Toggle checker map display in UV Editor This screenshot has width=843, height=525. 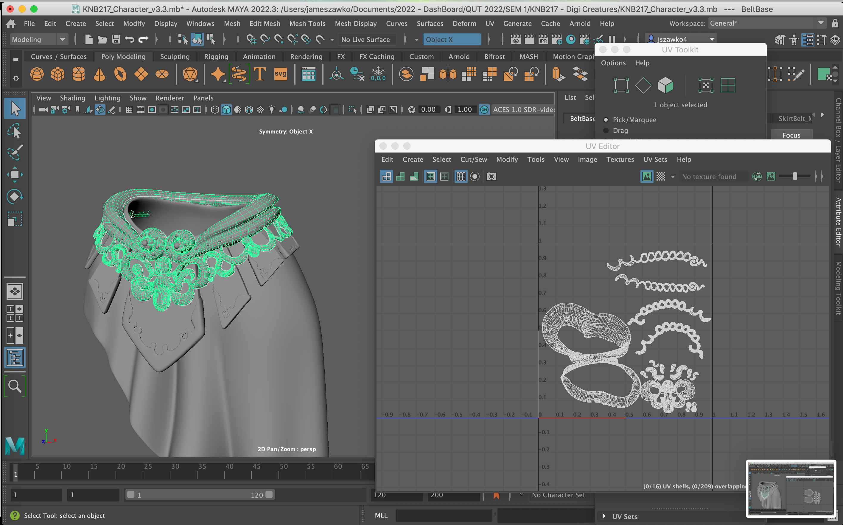click(660, 177)
